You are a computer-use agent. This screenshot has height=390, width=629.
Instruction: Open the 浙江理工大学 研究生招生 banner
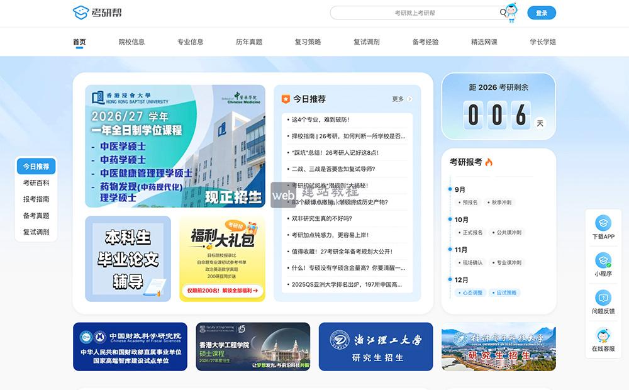click(x=376, y=347)
